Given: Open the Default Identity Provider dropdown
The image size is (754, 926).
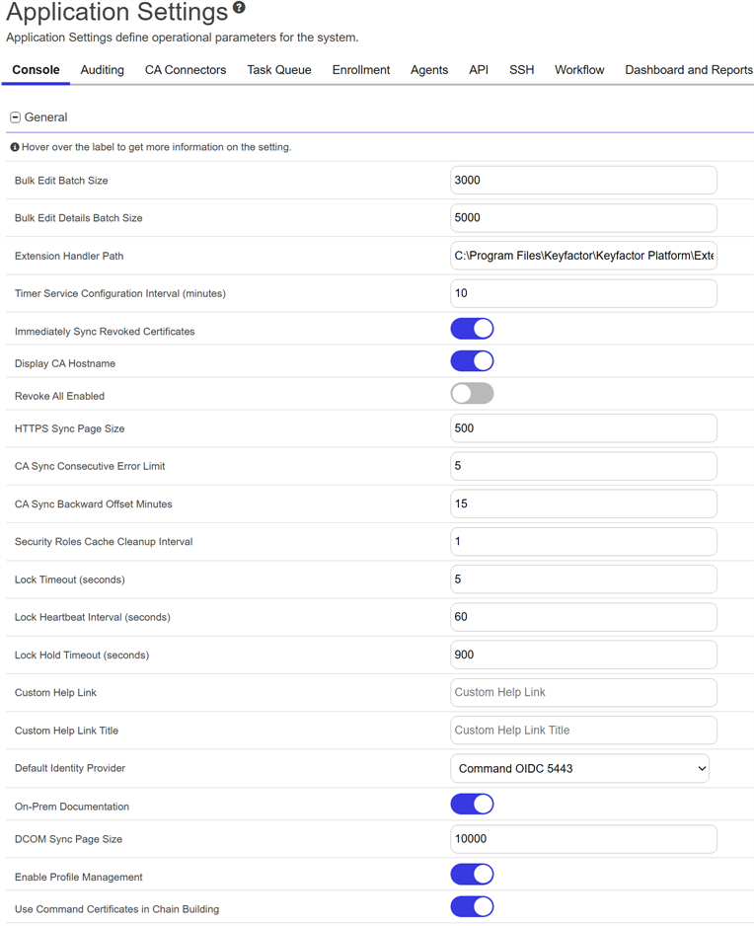Looking at the screenshot, I should 579,768.
